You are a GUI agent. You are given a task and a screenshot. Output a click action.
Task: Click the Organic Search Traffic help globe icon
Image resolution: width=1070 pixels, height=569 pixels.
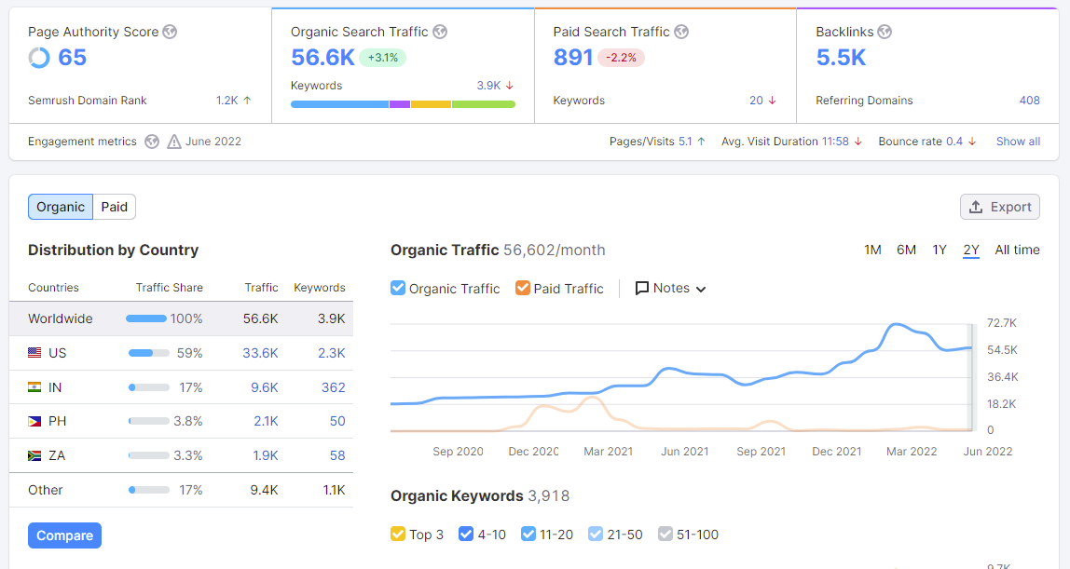tap(438, 32)
